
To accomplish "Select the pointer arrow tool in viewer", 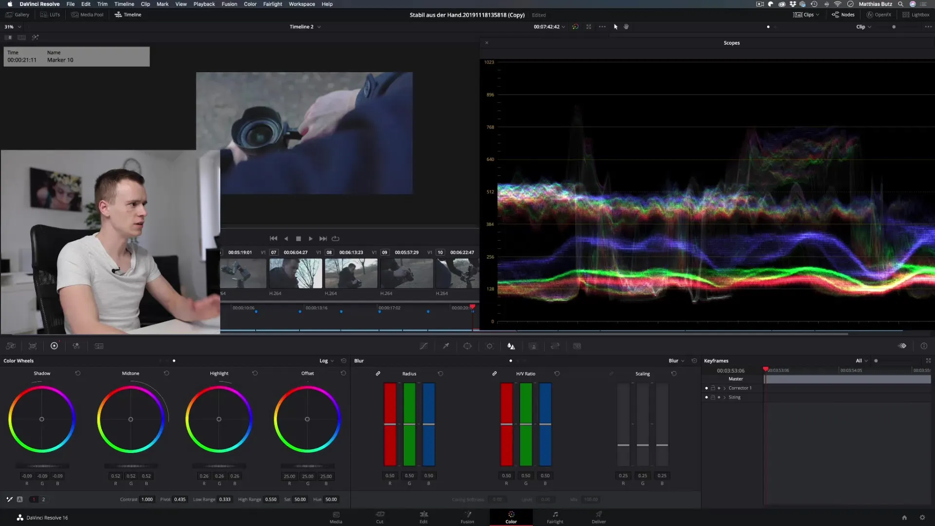I will pos(616,27).
